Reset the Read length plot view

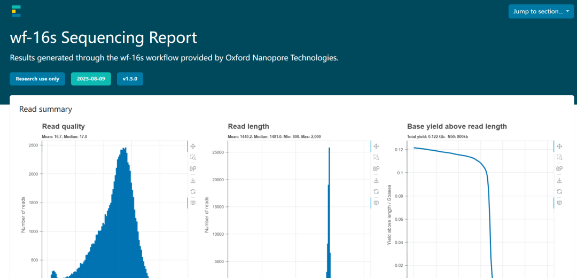point(376,191)
